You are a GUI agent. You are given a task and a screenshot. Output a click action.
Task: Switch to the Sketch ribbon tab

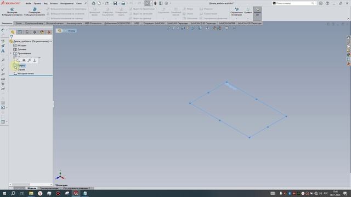(x=19, y=23)
